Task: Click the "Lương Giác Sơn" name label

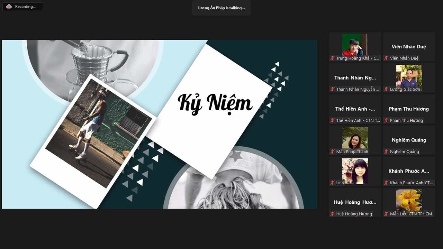Action: pos(405,89)
